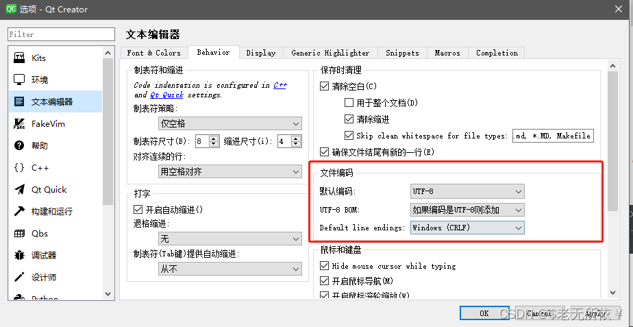Click the settings pane scrollbar down arrow
Viewport: 633px width, 327px height.
pos(612,292)
